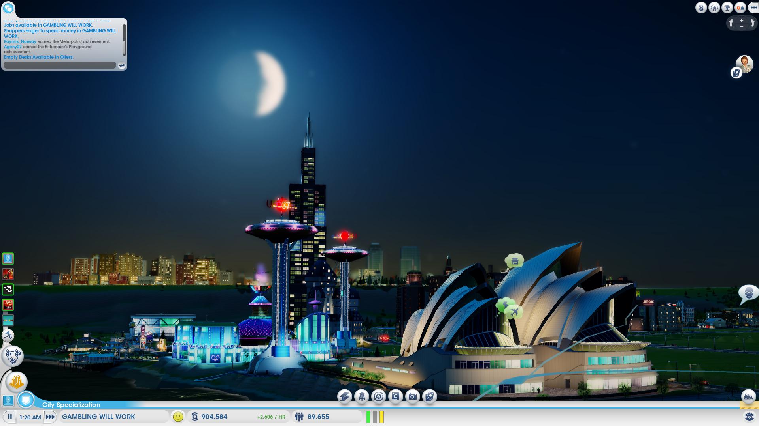
Task: Open the Gambling cards specialization
Action: [429, 396]
